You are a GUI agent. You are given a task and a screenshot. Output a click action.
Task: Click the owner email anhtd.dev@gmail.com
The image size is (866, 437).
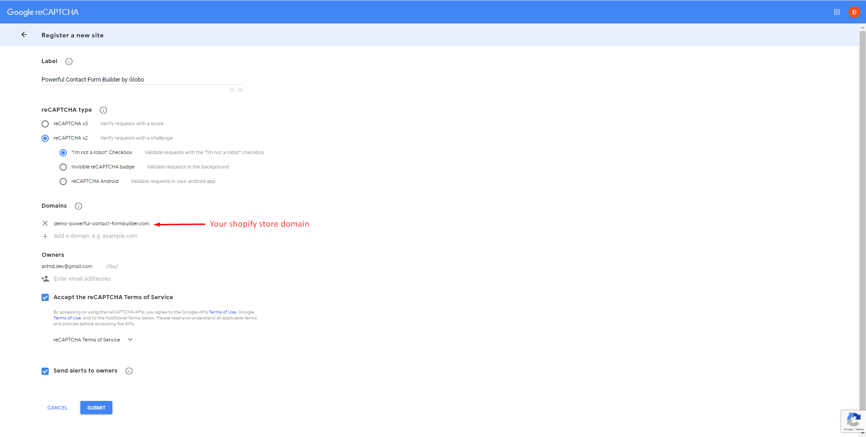click(x=67, y=266)
